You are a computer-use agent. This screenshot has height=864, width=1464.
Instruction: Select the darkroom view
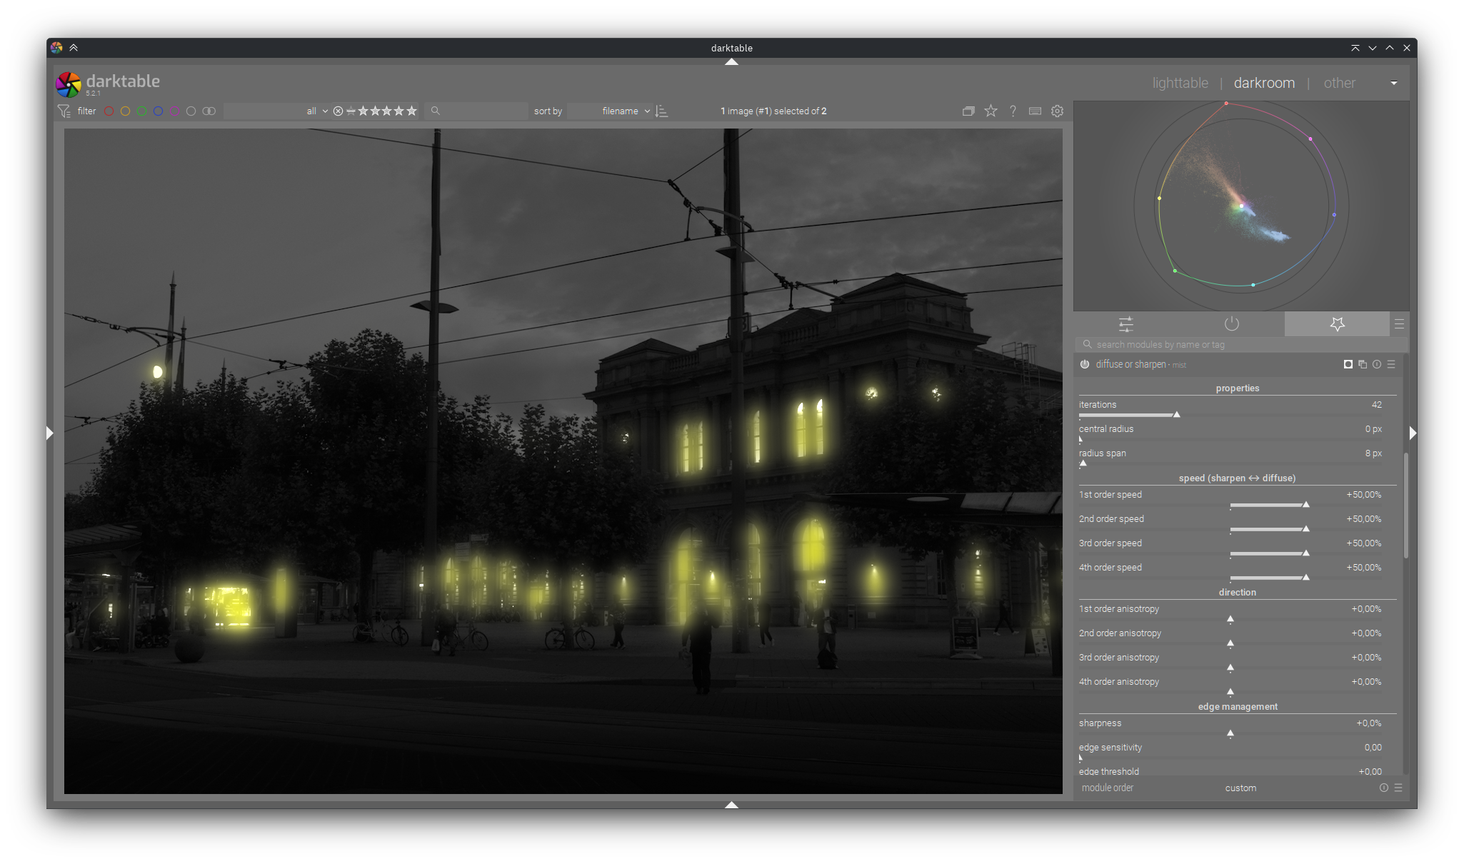(x=1264, y=83)
